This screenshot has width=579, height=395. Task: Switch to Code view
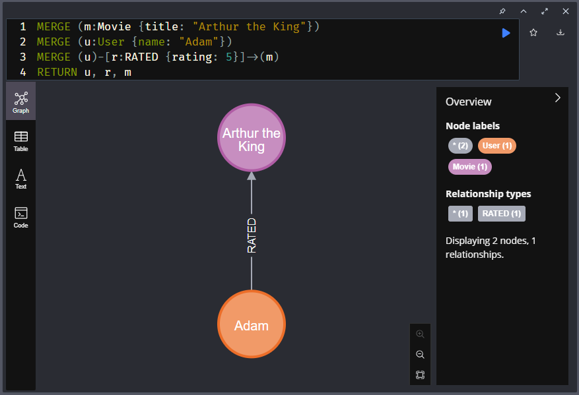click(20, 218)
